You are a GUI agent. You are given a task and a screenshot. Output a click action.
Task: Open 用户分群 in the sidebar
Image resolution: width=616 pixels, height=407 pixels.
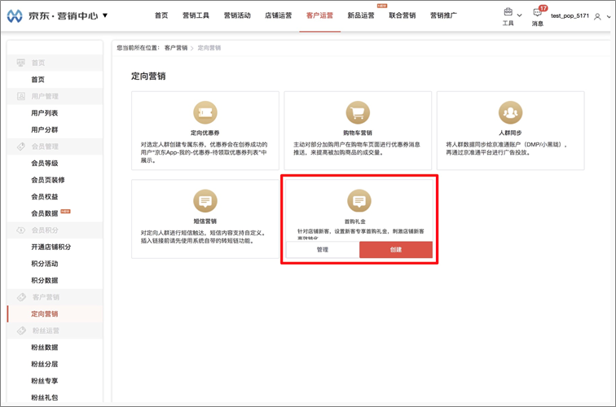[x=44, y=130]
